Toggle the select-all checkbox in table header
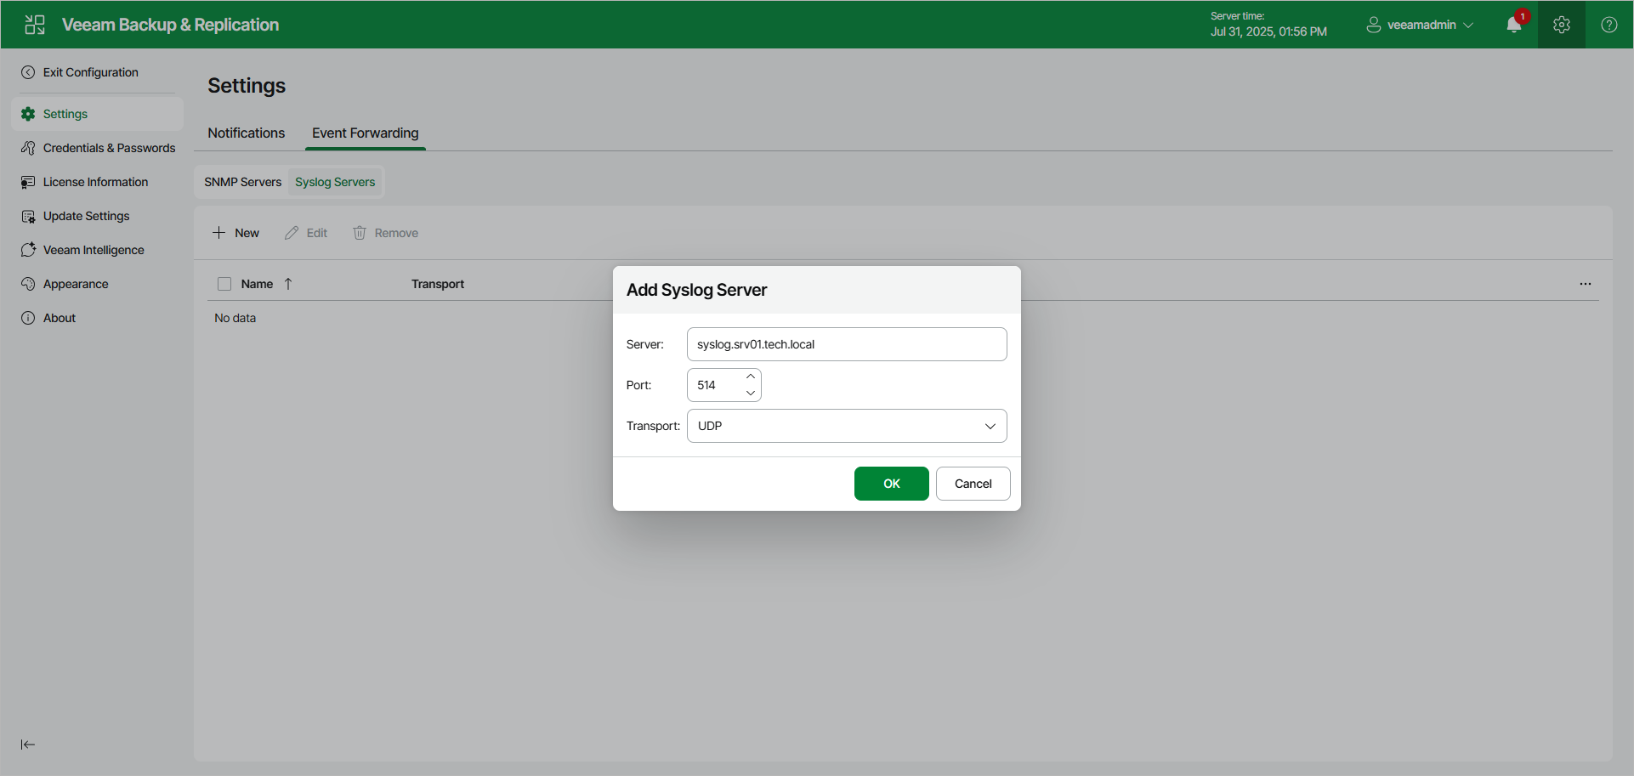Image resolution: width=1634 pixels, height=776 pixels. 224,284
